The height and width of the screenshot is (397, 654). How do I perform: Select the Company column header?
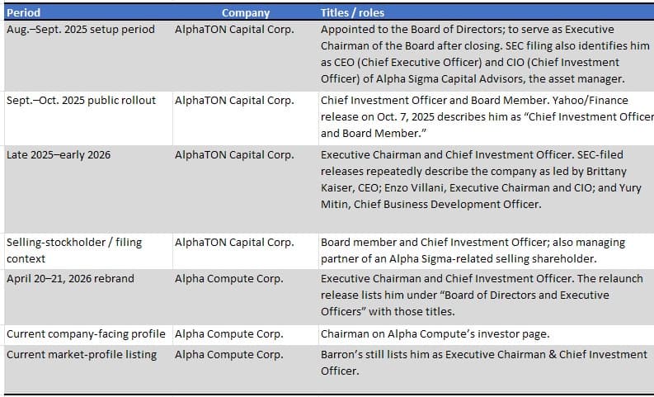(x=246, y=12)
